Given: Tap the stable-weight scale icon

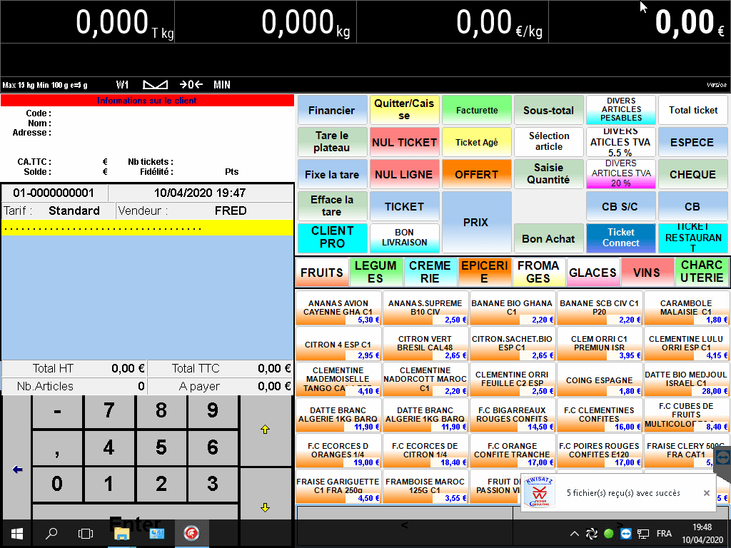Looking at the screenshot, I should [155, 85].
